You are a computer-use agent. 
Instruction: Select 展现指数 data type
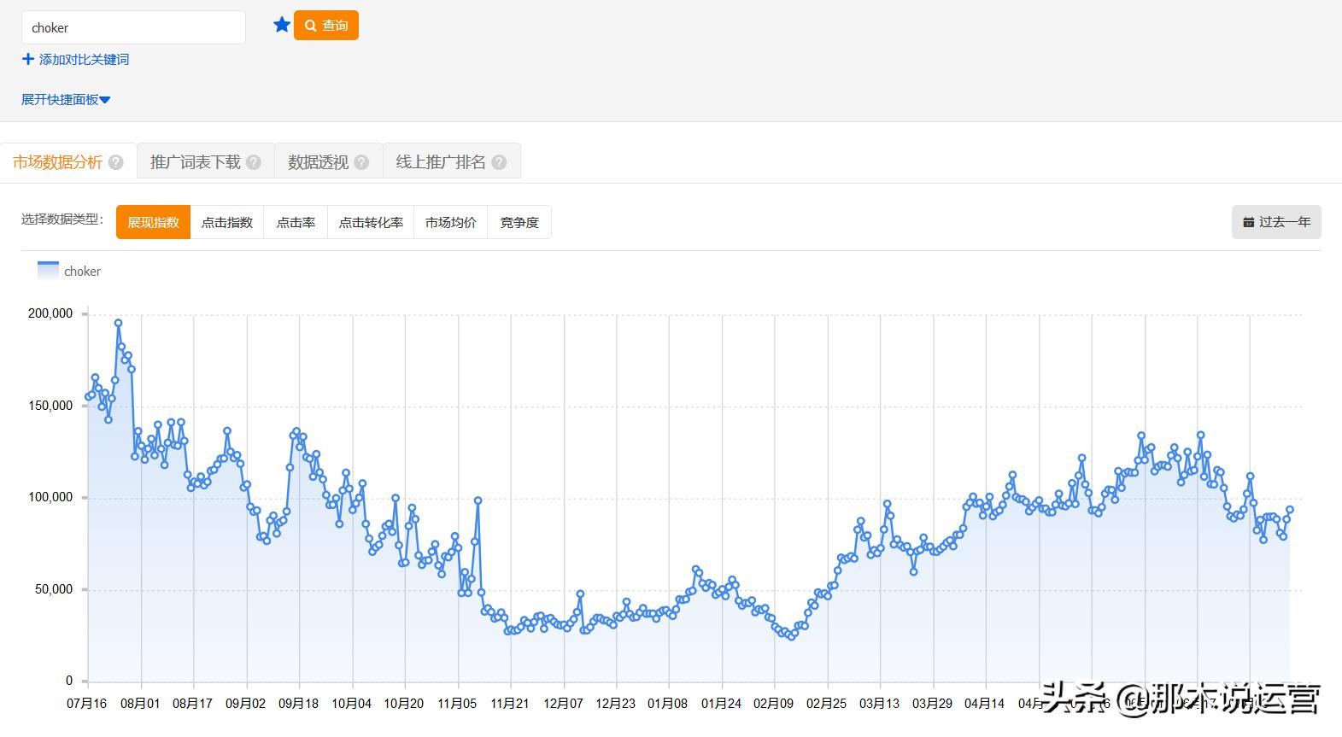click(x=153, y=222)
